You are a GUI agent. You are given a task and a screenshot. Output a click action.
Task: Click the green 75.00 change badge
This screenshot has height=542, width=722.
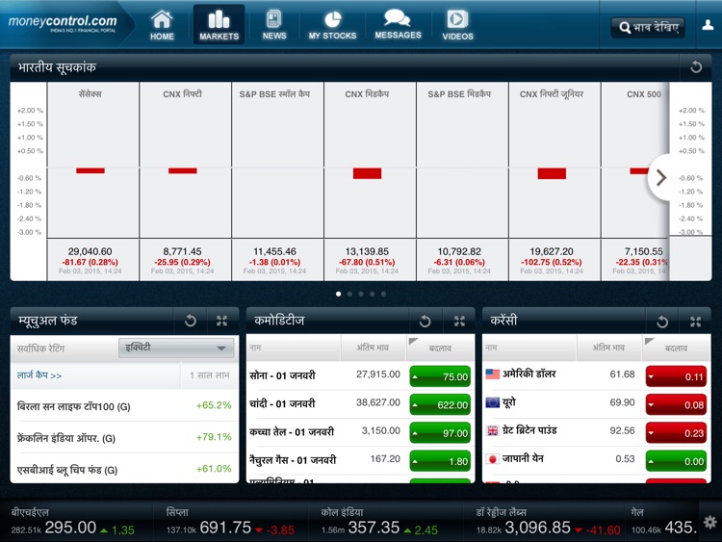coord(440,376)
